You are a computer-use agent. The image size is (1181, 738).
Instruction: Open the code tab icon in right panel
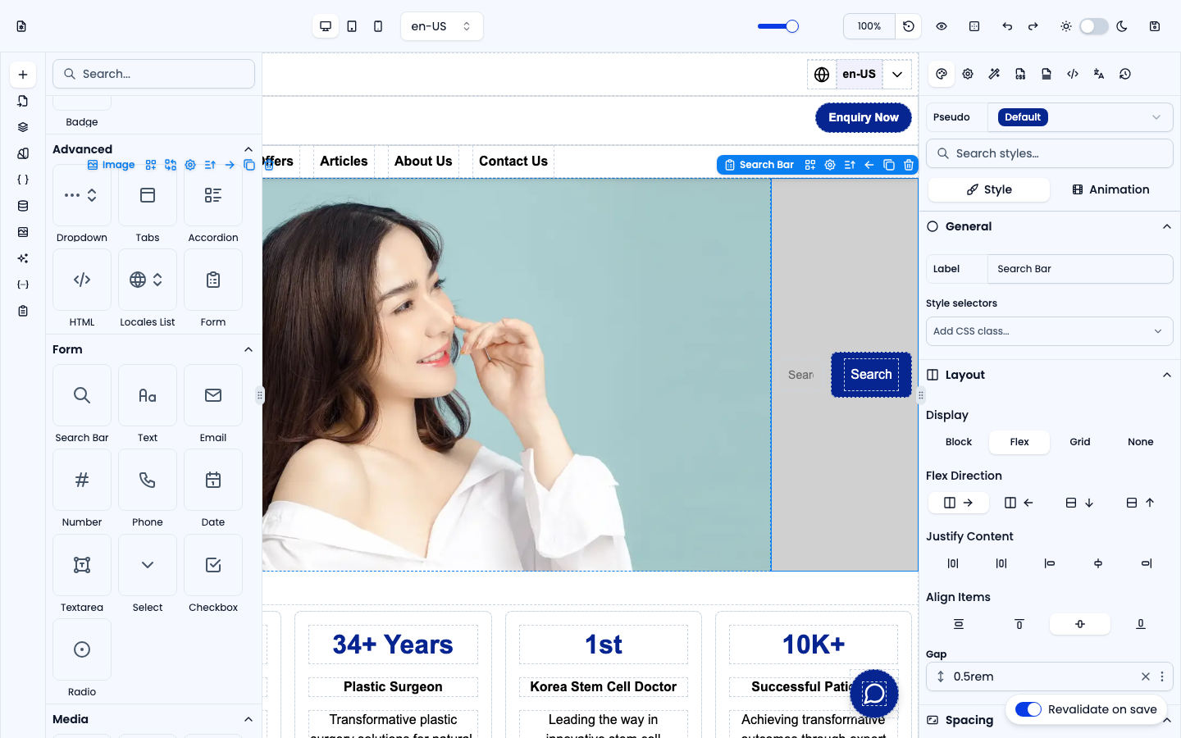1073,74
